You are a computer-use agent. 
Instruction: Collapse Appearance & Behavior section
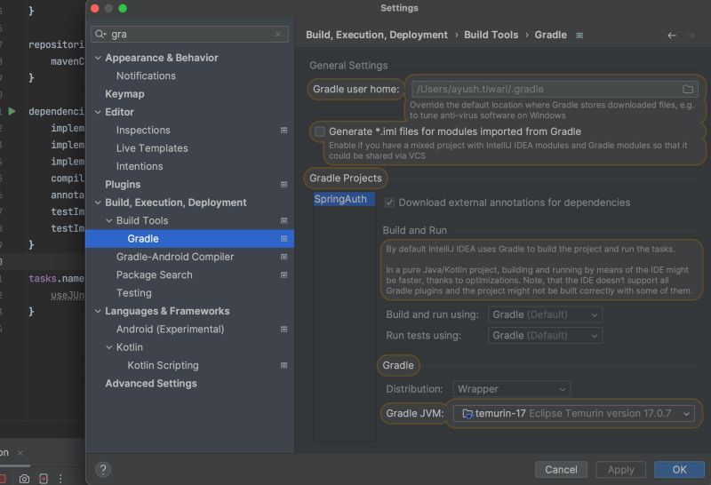[98, 58]
